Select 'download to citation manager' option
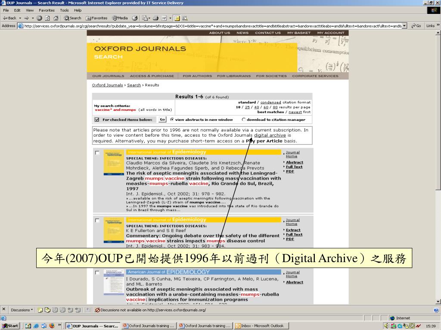The image size is (441, 330). [x=244, y=119]
